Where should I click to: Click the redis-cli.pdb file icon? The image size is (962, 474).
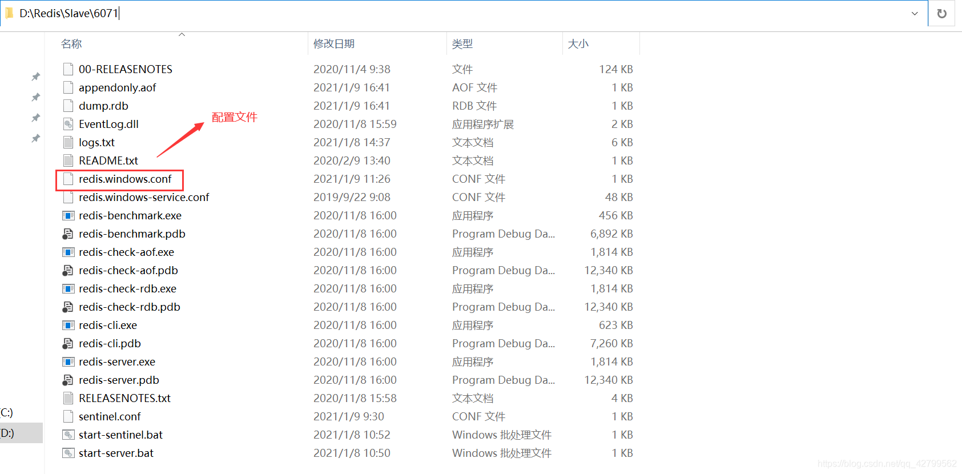click(68, 343)
